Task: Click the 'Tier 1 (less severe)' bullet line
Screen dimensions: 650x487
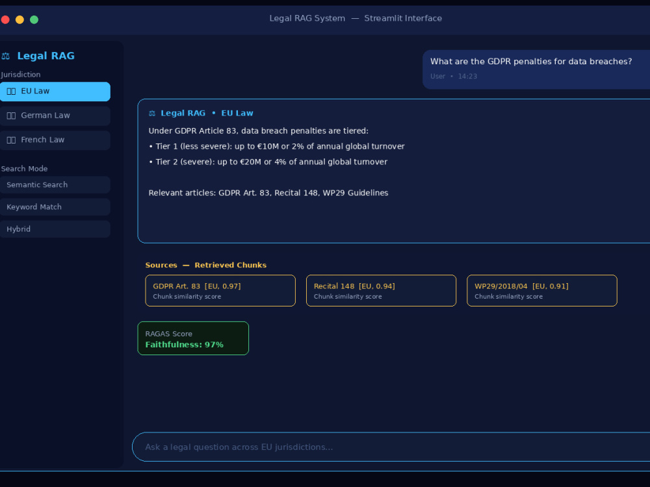Action: [x=276, y=146]
